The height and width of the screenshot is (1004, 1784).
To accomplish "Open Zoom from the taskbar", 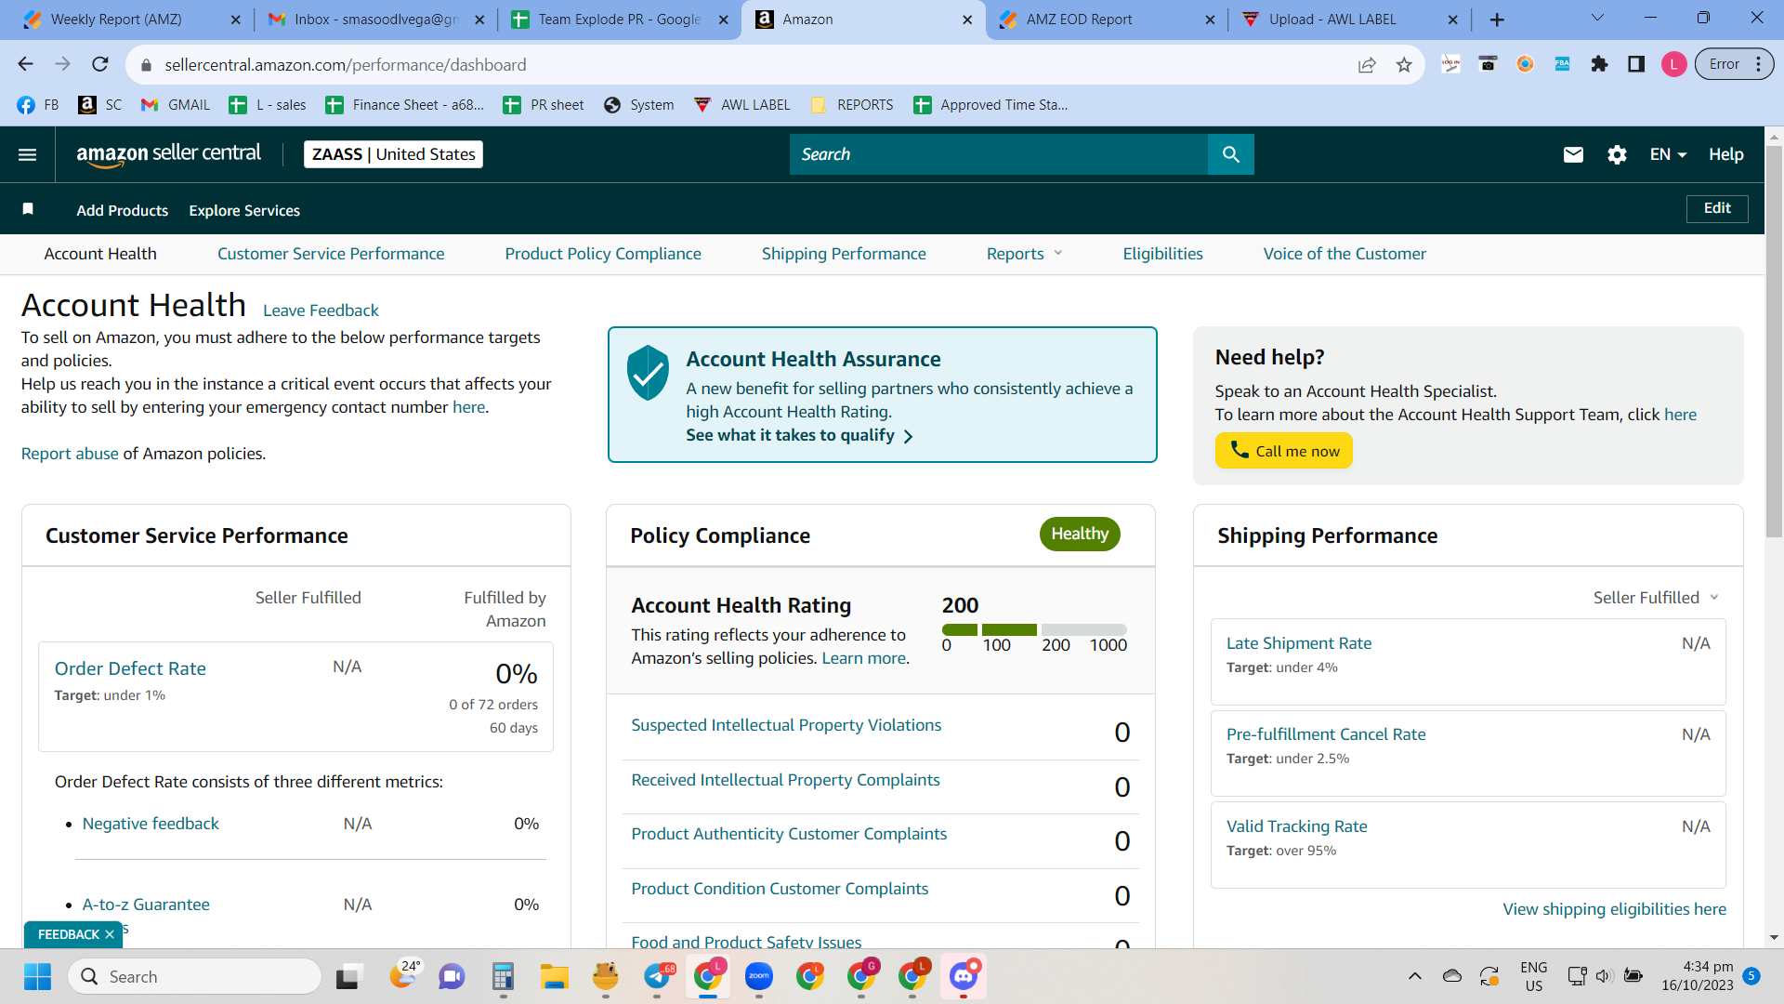I will pyautogui.click(x=759, y=976).
